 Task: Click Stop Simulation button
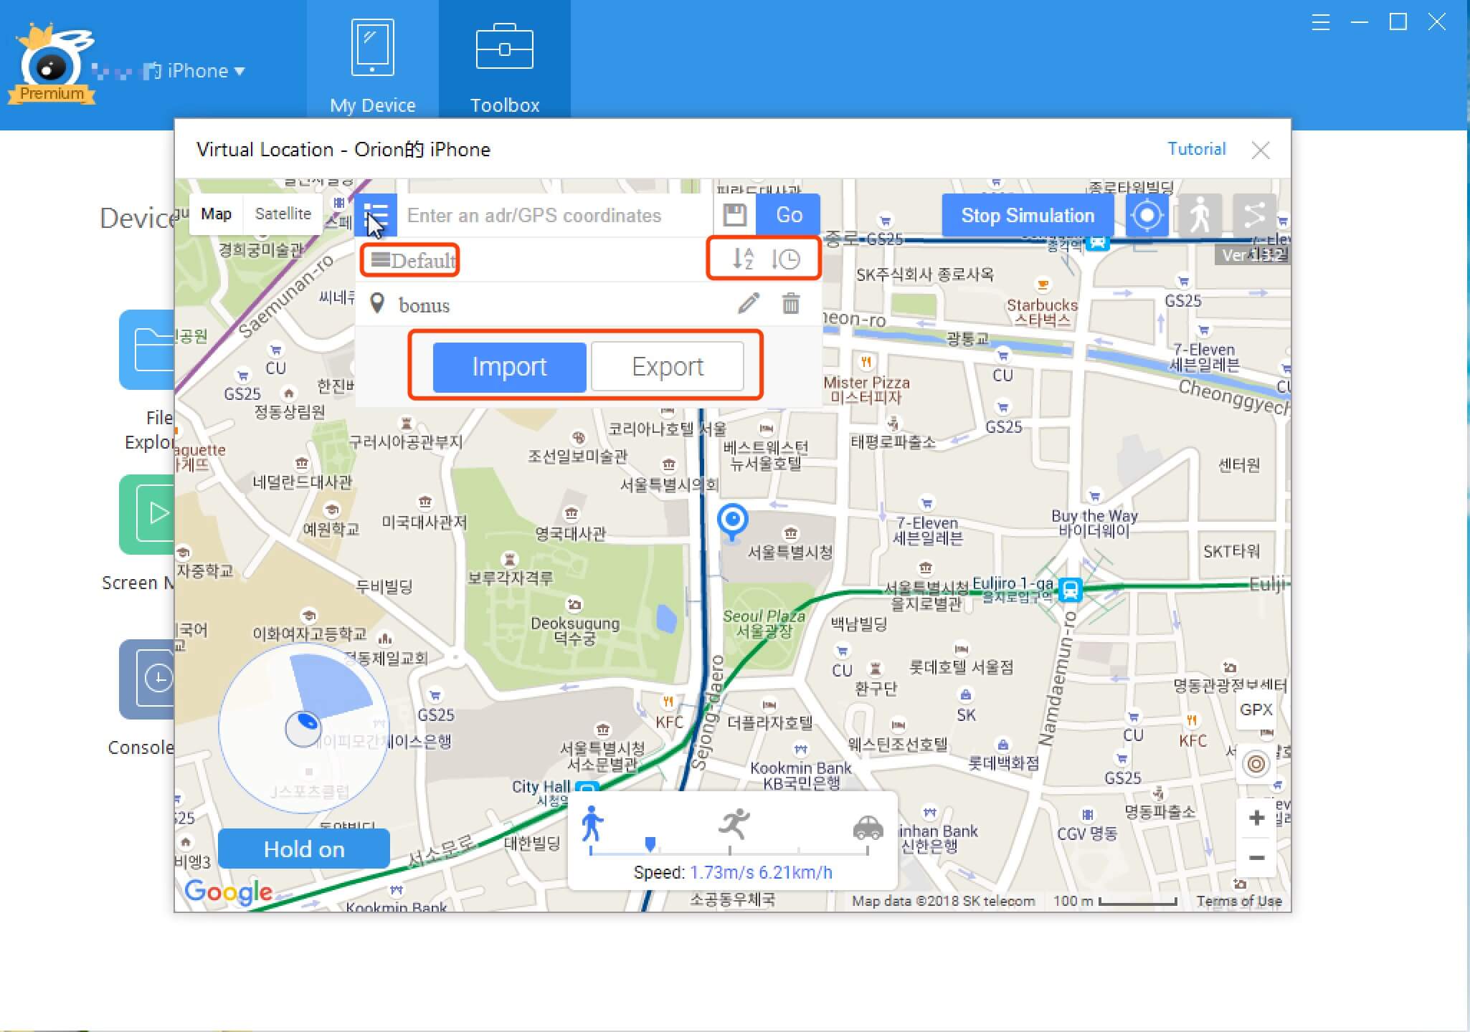(x=1027, y=214)
